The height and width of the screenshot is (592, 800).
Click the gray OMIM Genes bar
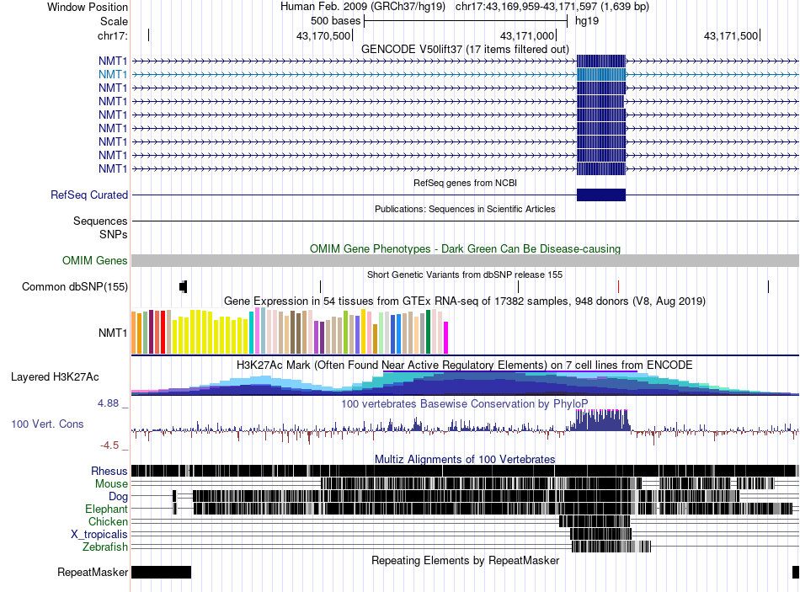point(465,260)
